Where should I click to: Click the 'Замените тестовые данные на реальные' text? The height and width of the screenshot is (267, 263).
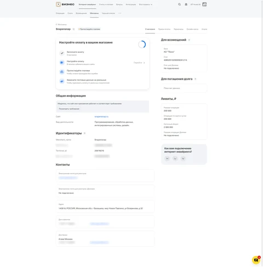pos(87,80)
